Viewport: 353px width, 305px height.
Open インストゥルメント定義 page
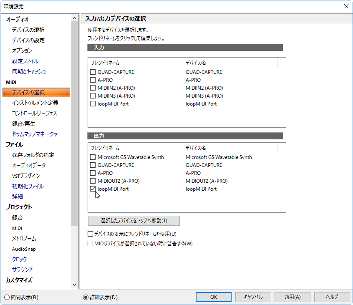tap(35, 103)
